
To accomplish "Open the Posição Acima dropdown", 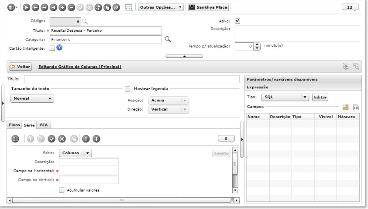I will pos(169,101).
